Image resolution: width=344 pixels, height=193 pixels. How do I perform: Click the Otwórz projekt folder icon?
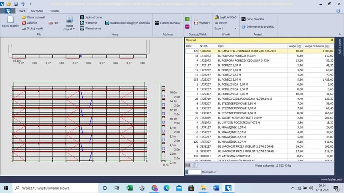(x=24, y=18)
